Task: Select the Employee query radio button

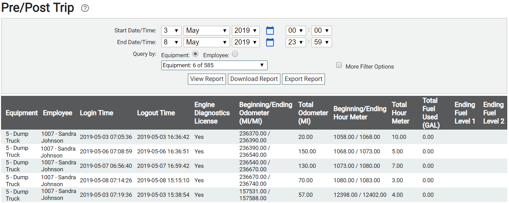Action: (x=235, y=54)
